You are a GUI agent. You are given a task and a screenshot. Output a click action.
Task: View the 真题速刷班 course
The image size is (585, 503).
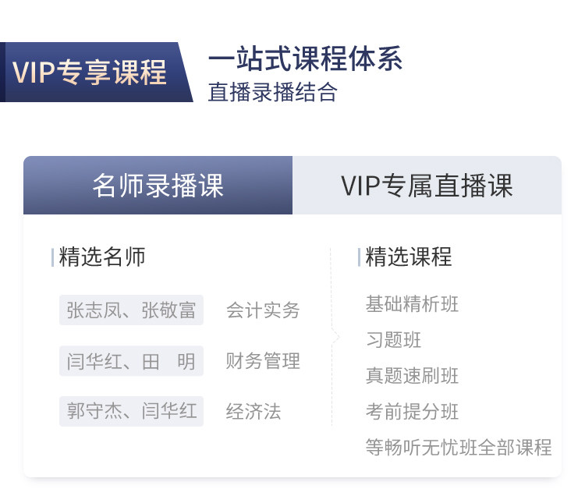412,376
